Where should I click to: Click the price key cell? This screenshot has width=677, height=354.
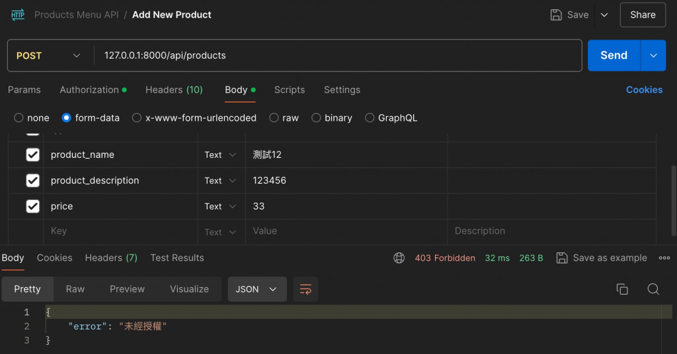click(x=120, y=206)
